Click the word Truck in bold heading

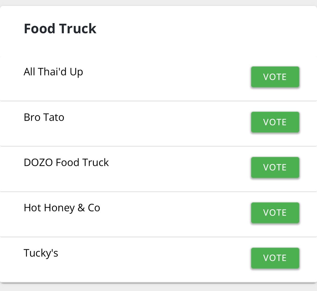[78, 28]
